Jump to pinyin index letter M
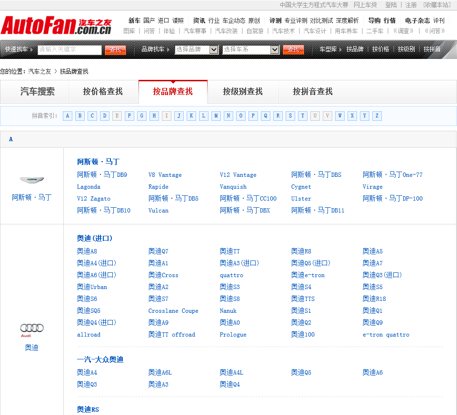This screenshot has width=457, height=415. coord(216,116)
